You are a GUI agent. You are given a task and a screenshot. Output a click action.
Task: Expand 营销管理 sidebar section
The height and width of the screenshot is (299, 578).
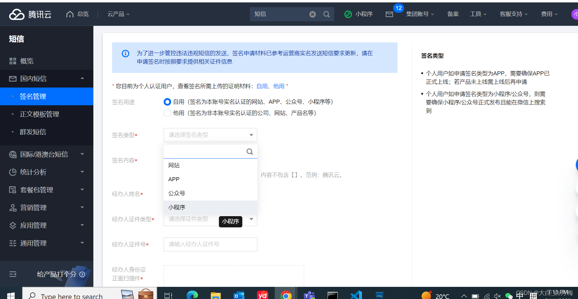(82, 207)
